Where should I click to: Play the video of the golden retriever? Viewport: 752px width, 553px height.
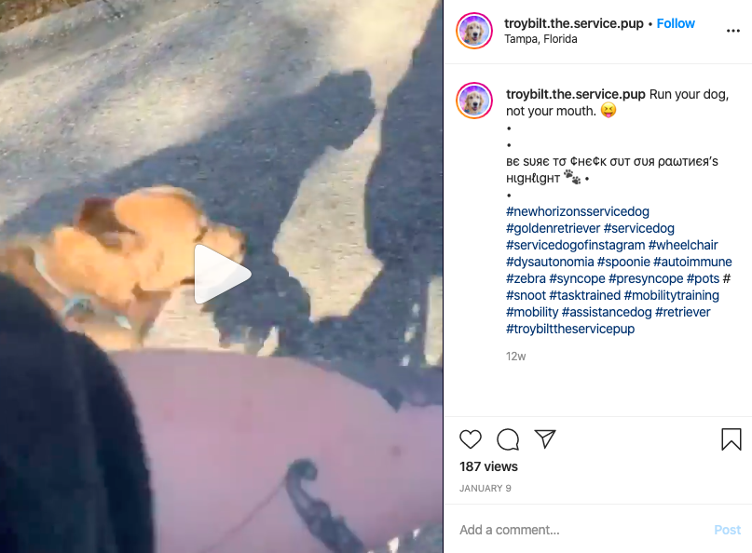click(223, 274)
